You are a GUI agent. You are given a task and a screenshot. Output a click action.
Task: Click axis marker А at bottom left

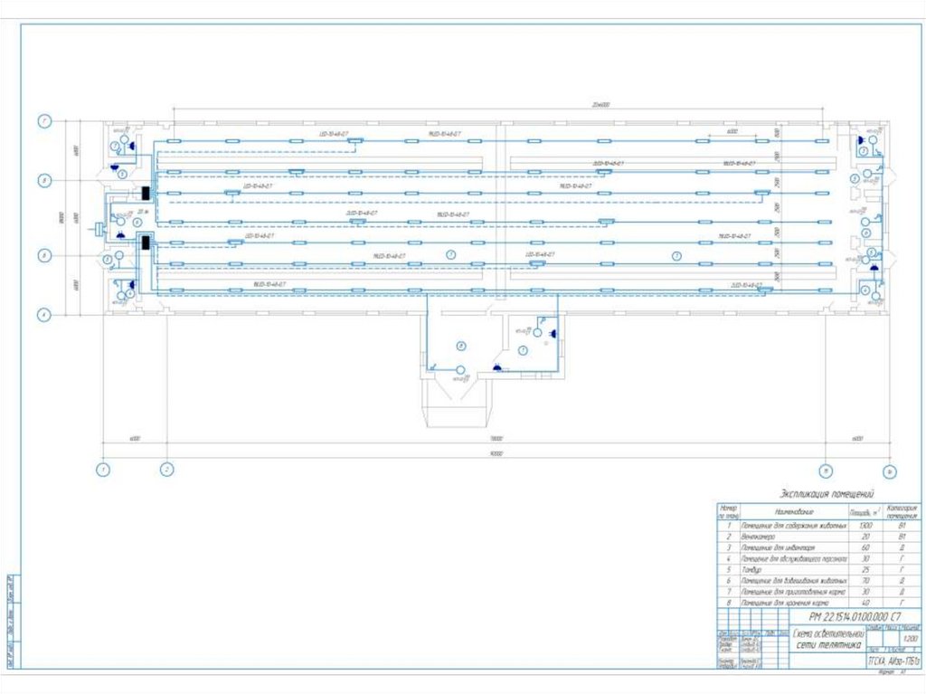pyautogui.click(x=44, y=315)
